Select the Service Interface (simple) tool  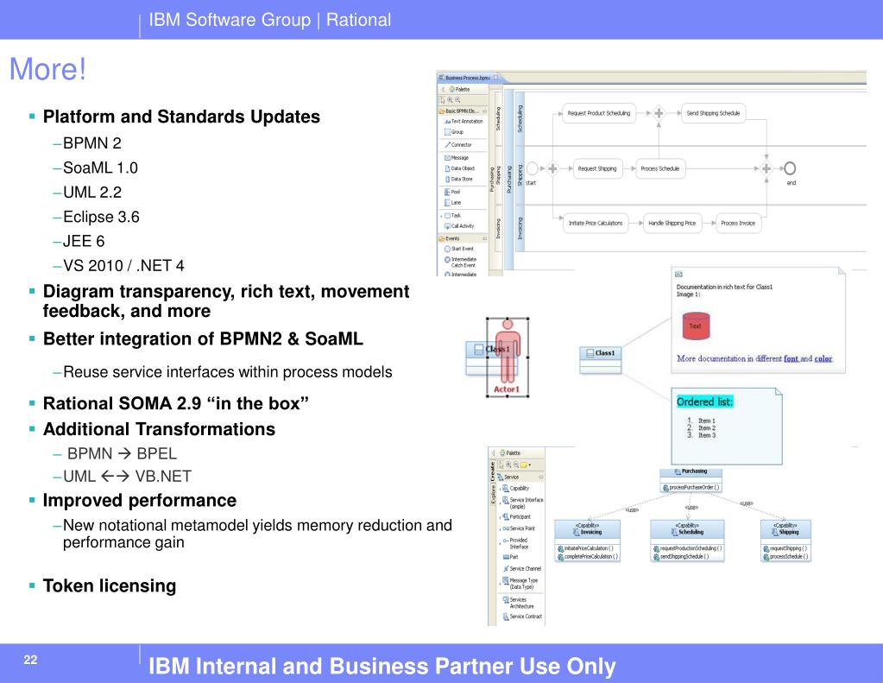pos(522,503)
